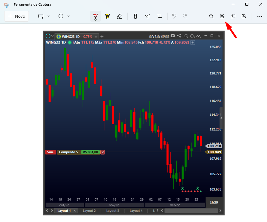
Task: Click the 103.635 price axis label
Action: click(x=215, y=189)
